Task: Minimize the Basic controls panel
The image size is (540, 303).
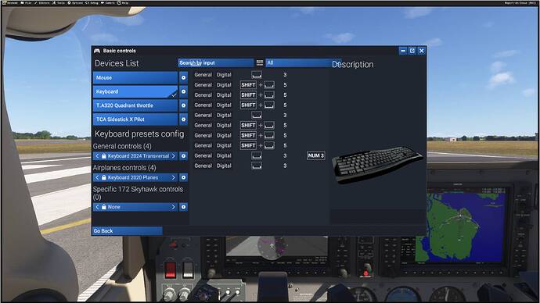Action: click(403, 51)
